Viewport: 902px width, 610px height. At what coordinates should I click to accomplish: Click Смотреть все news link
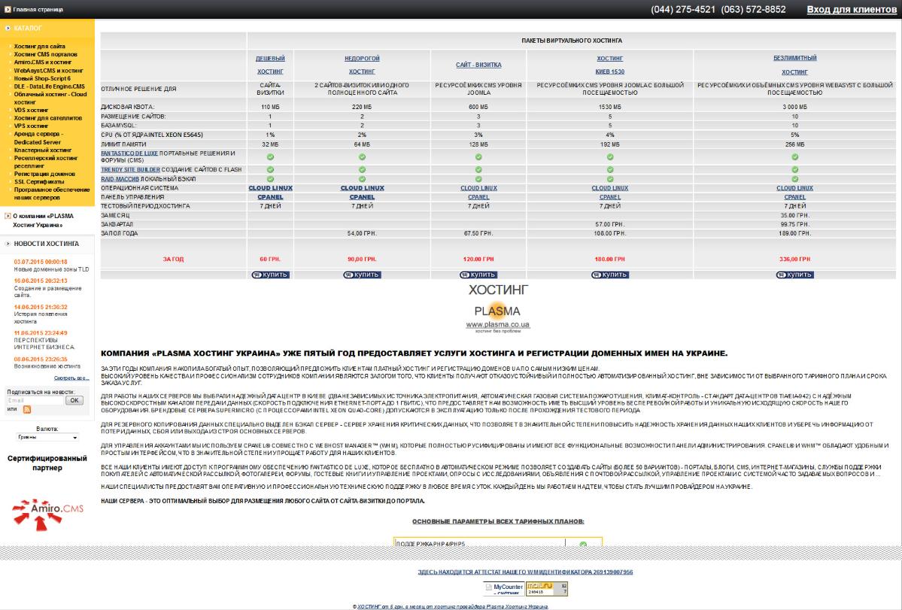tap(71, 378)
